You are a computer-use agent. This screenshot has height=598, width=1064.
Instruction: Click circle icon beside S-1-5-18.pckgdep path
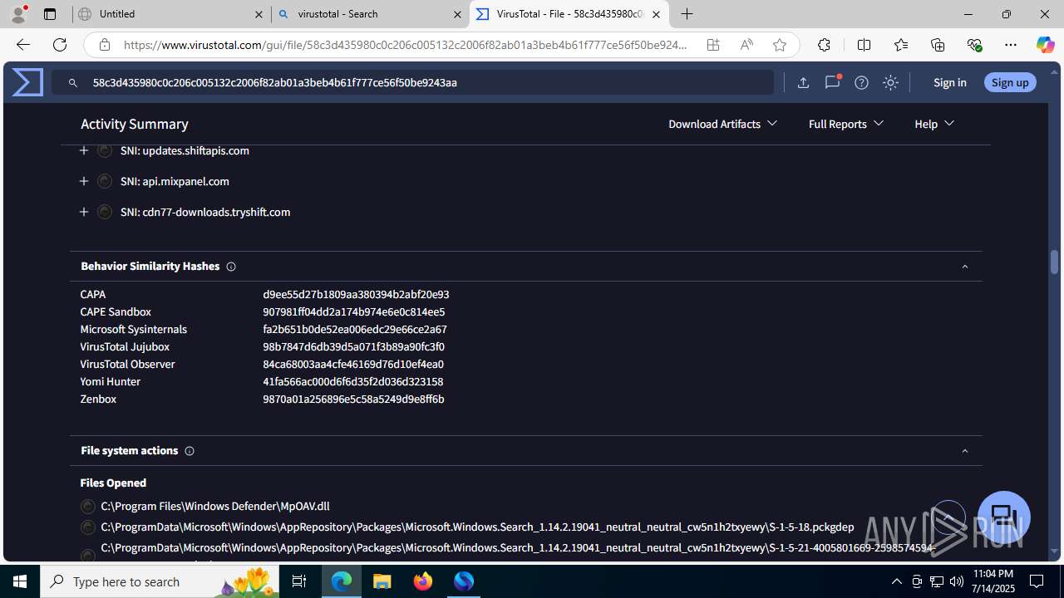point(88,527)
